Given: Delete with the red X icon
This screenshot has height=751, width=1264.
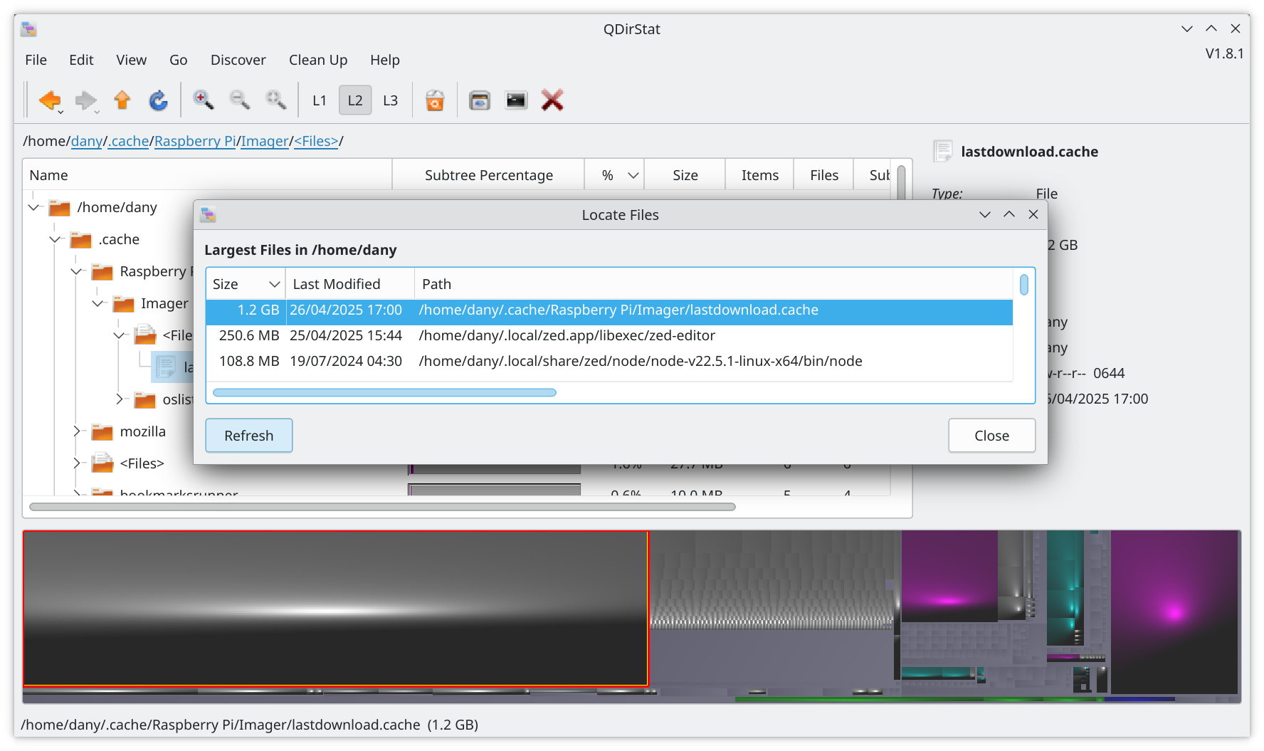Looking at the screenshot, I should (552, 100).
